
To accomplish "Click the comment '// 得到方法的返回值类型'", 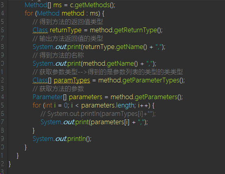I will [68, 22].
